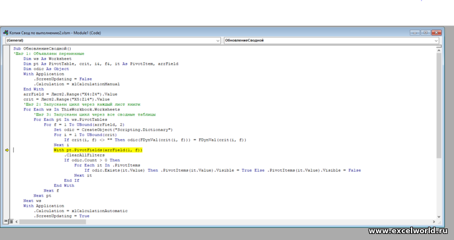Click the line ".Calculation = xlCalculationAutomatic"

coord(81,211)
